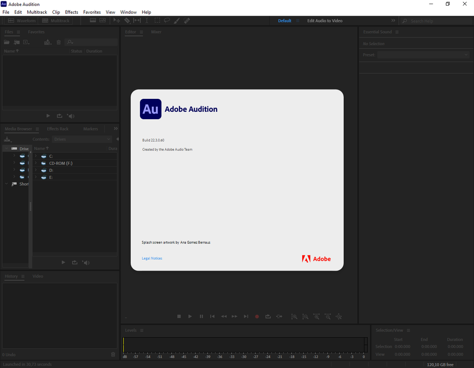Switch to Waveform editor view

pyautogui.click(x=22, y=21)
